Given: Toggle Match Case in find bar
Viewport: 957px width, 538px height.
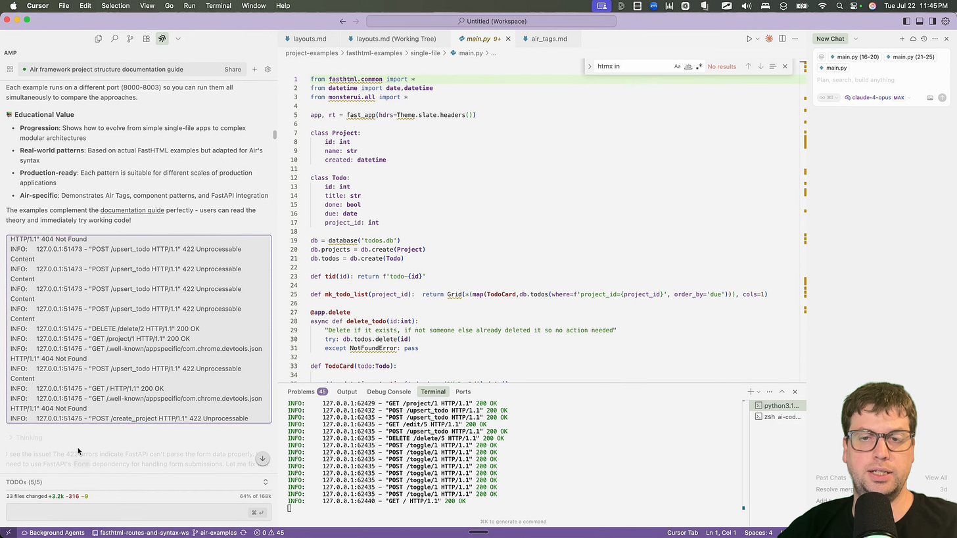Looking at the screenshot, I should (x=677, y=66).
